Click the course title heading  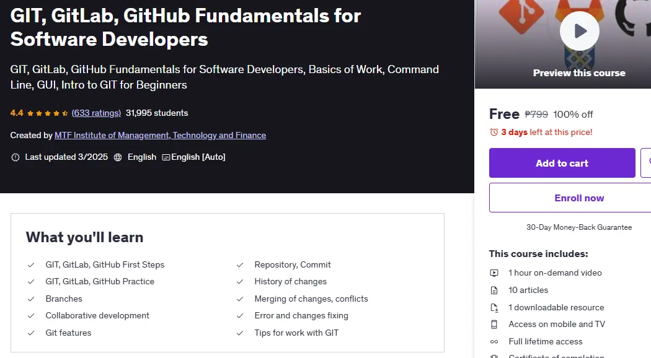click(185, 27)
